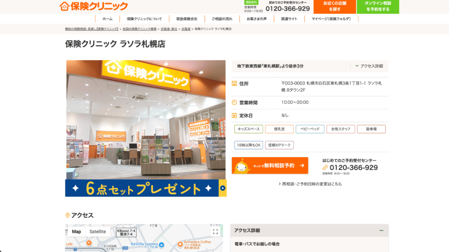Open マイページ(保険フォルダ) menu item

pyautogui.click(x=331, y=19)
